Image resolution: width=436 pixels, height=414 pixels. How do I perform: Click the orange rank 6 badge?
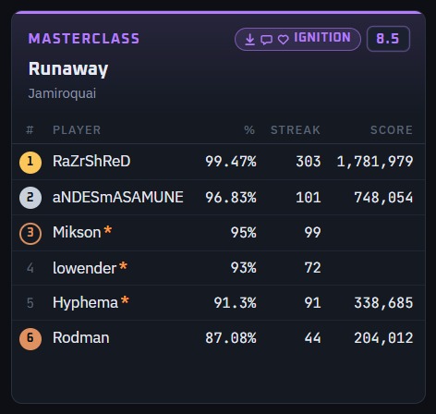[30, 339]
